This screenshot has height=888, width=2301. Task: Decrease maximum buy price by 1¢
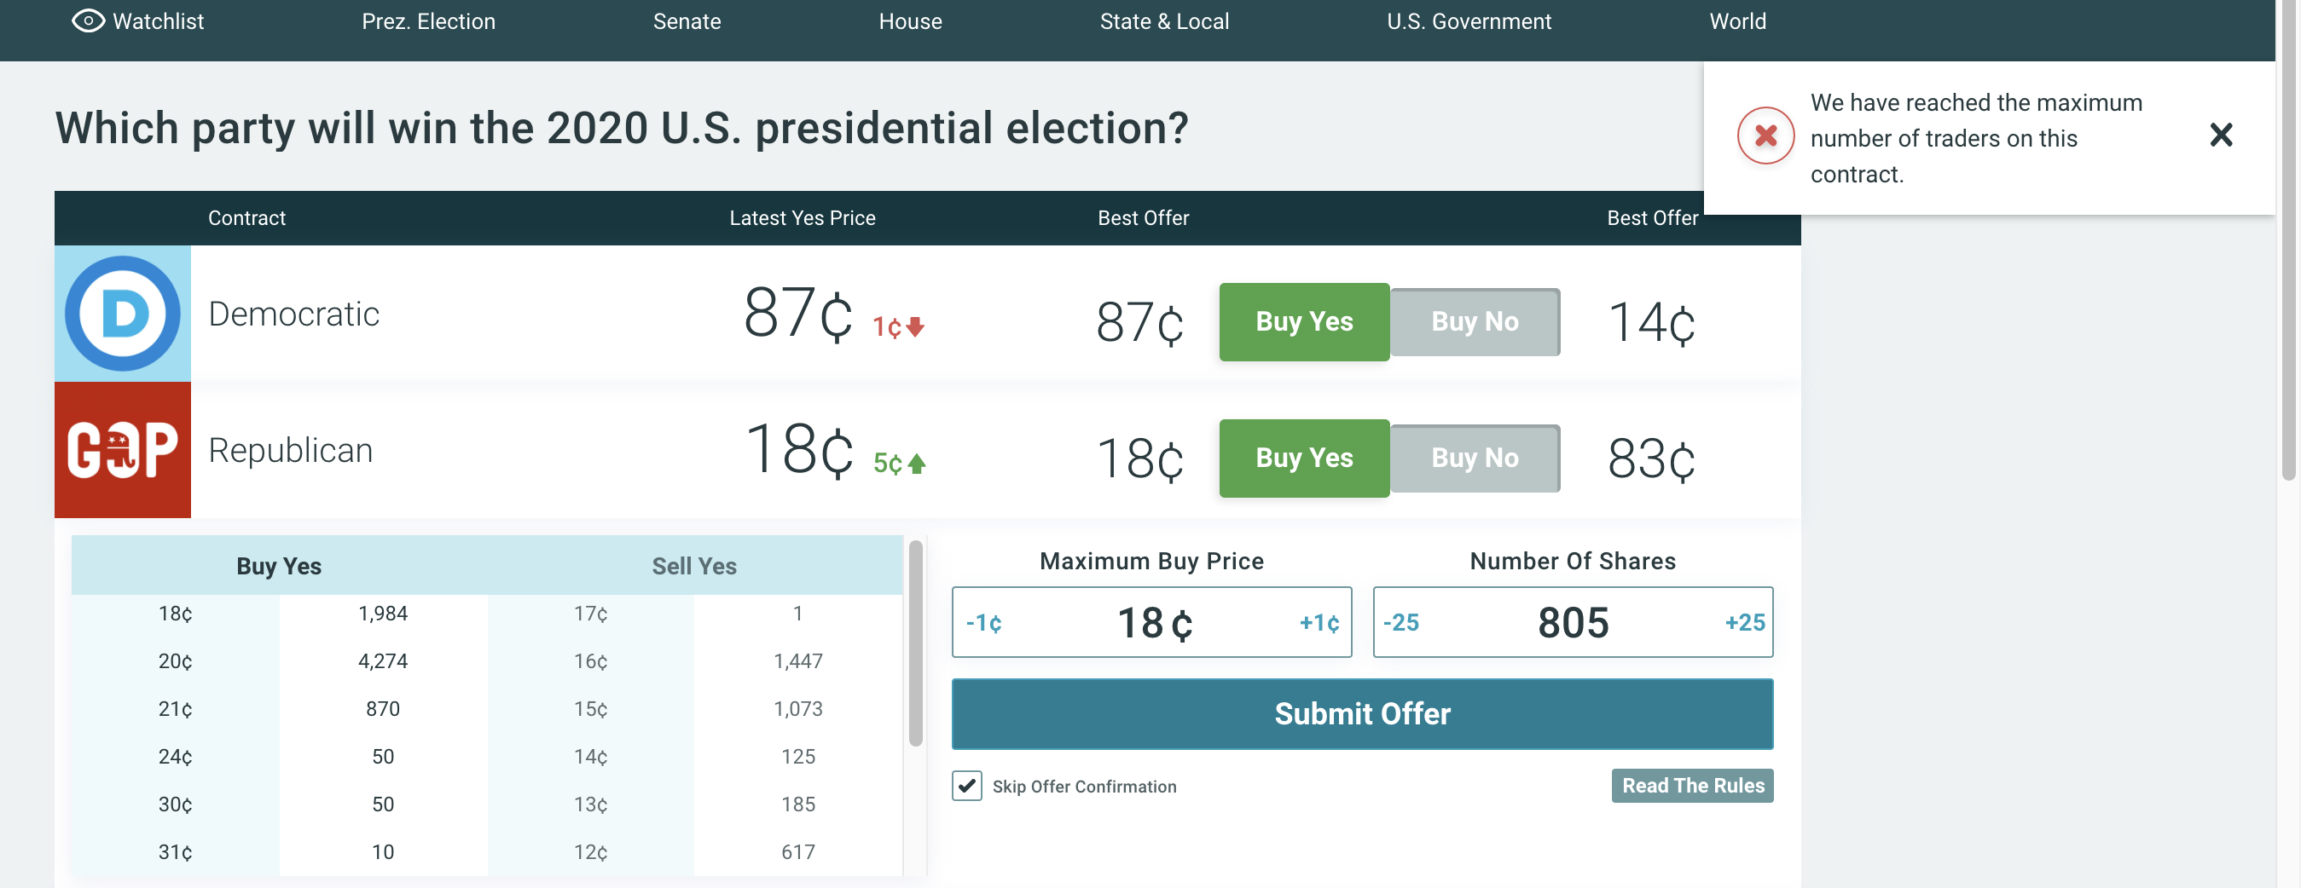point(983,622)
